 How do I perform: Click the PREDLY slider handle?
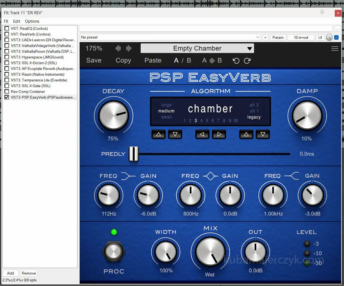(x=134, y=154)
